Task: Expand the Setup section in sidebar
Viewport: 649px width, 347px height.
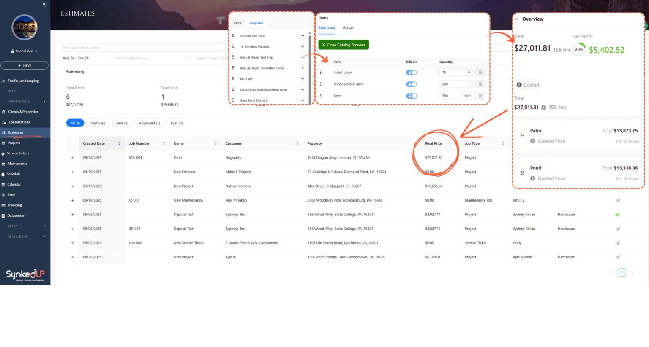Action: (x=44, y=226)
